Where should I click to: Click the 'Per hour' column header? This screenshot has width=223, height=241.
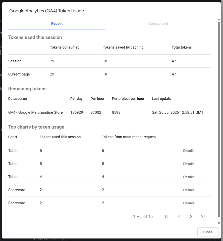point(97,99)
